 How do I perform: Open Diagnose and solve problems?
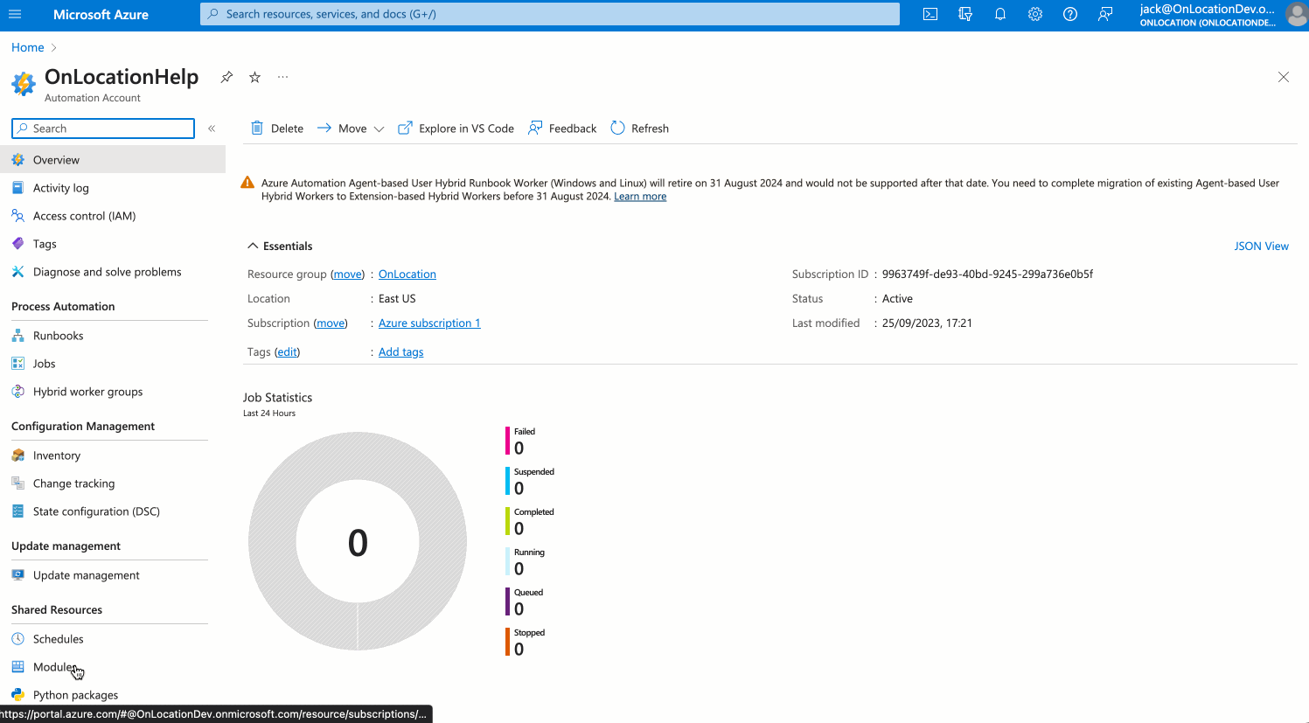113,272
